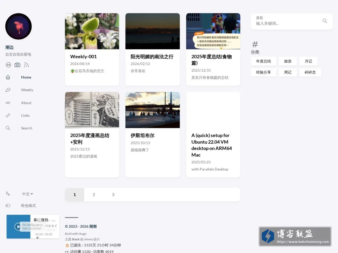Open the camera photo gallery icon

click(17, 65)
